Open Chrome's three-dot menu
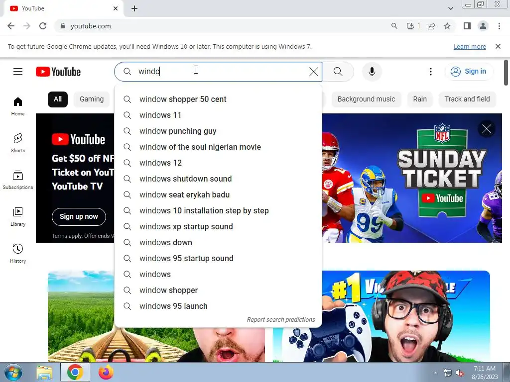 point(499,26)
